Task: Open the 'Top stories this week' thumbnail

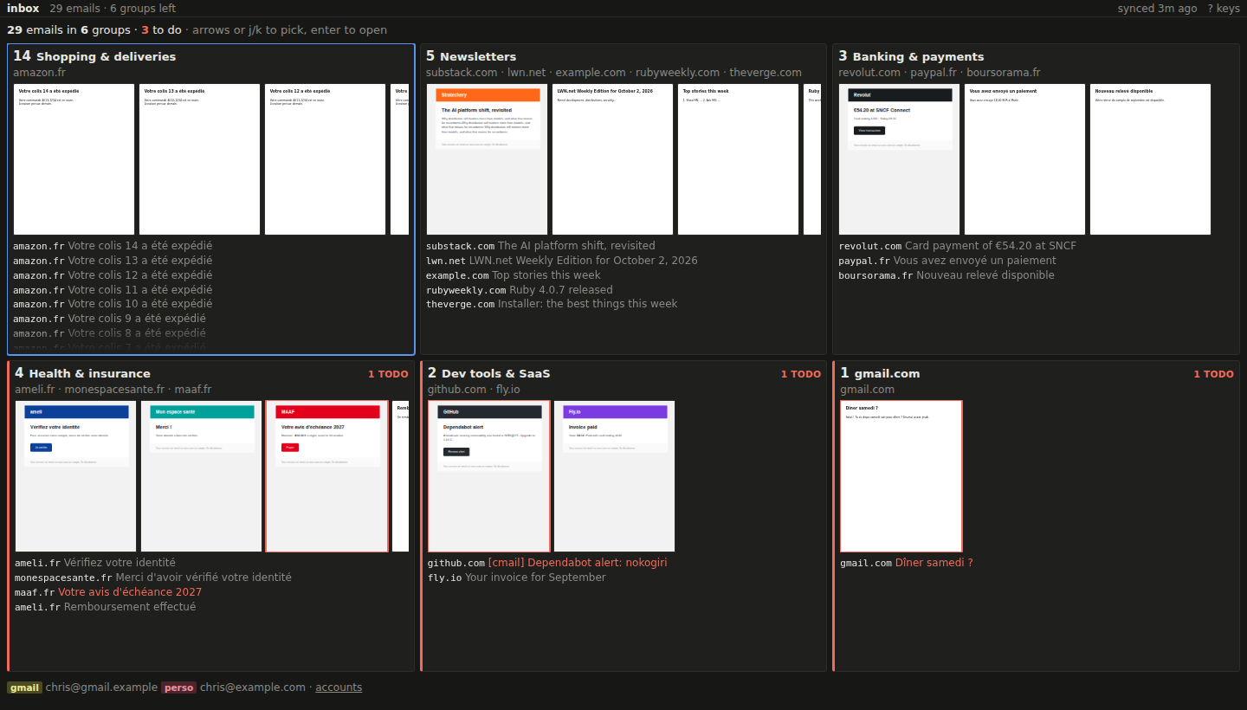Action: pos(738,159)
